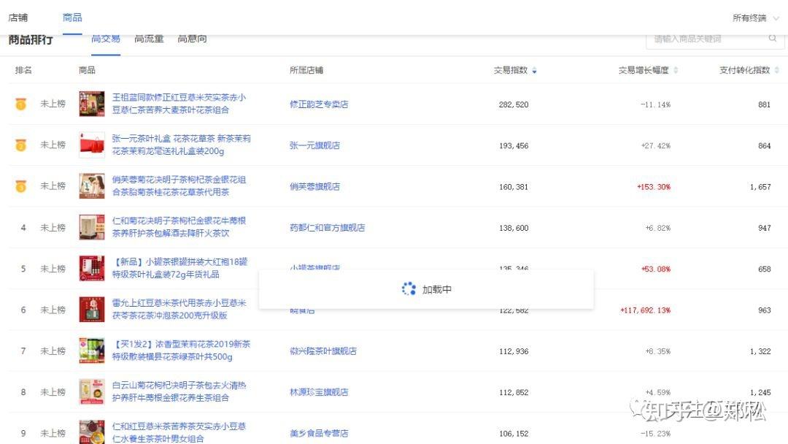Switch to 高意向 sub-tab
This screenshot has height=444, width=788.
(x=193, y=39)
